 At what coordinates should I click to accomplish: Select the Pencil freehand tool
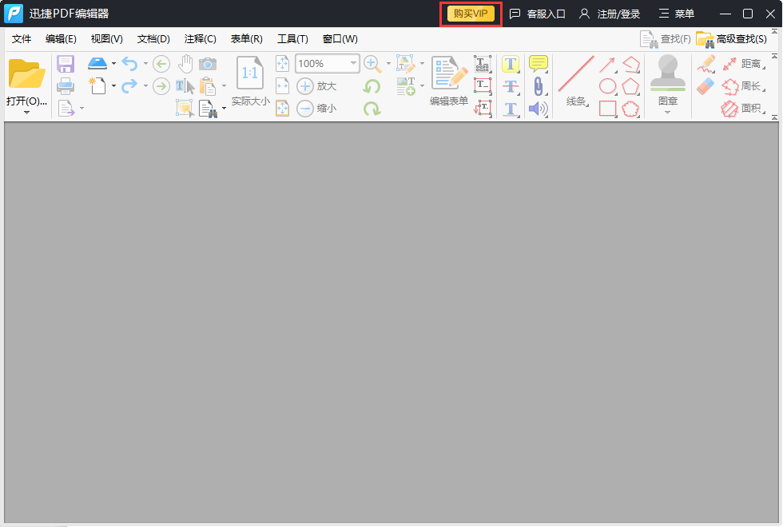pyautogui.click(x=706, y=64)
